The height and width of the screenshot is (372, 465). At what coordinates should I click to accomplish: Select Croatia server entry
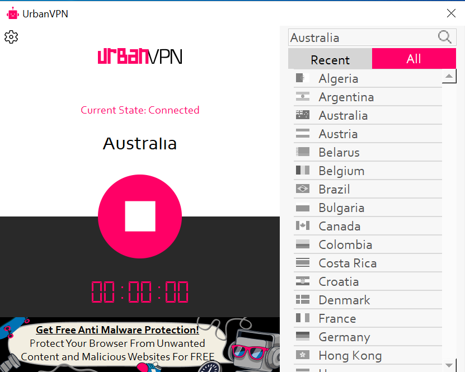coord(368,281)
